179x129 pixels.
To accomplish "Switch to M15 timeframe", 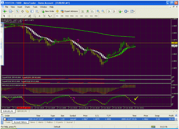I will click(x=67, y=16).
